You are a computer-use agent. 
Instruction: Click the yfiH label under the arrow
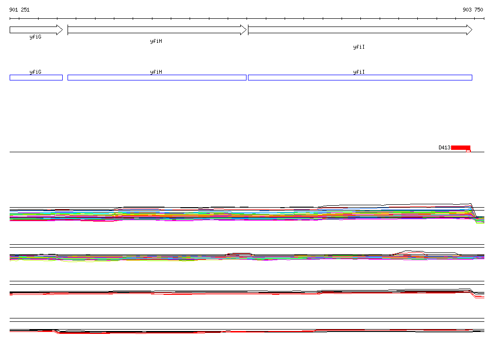point(156,41)
